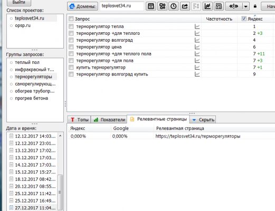Show chart for 'терморегулятор цена' row
This screenshot has width=275, height=211.
click(x=197, y=47)
